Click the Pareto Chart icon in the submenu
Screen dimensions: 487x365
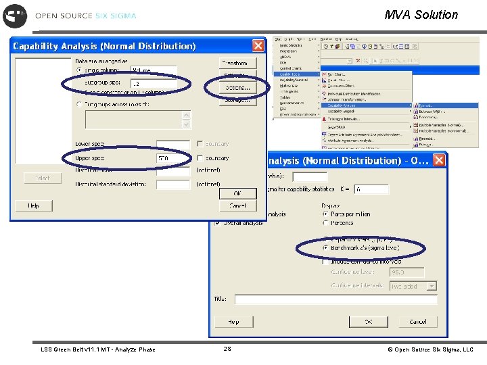pyautogui.click(x=324, y=80)
